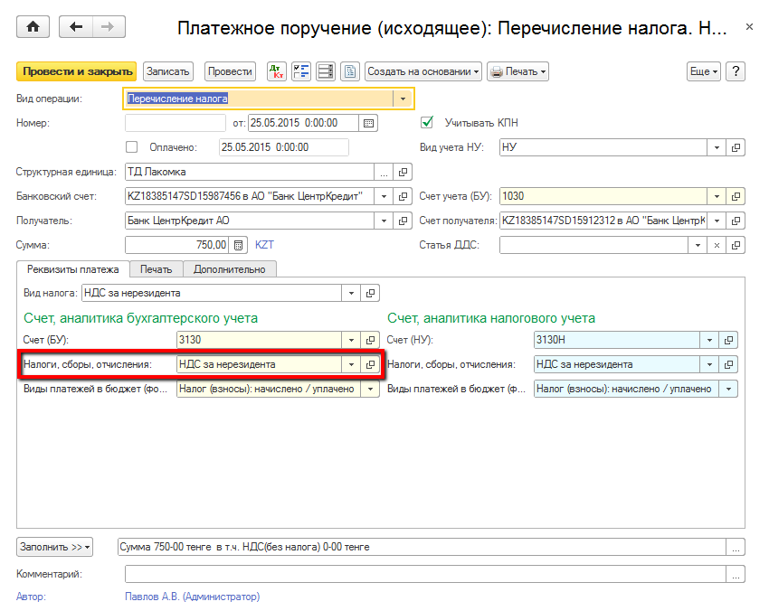Open the Дт/Кт postings icon
769x611 pixels.
[275, 71]
